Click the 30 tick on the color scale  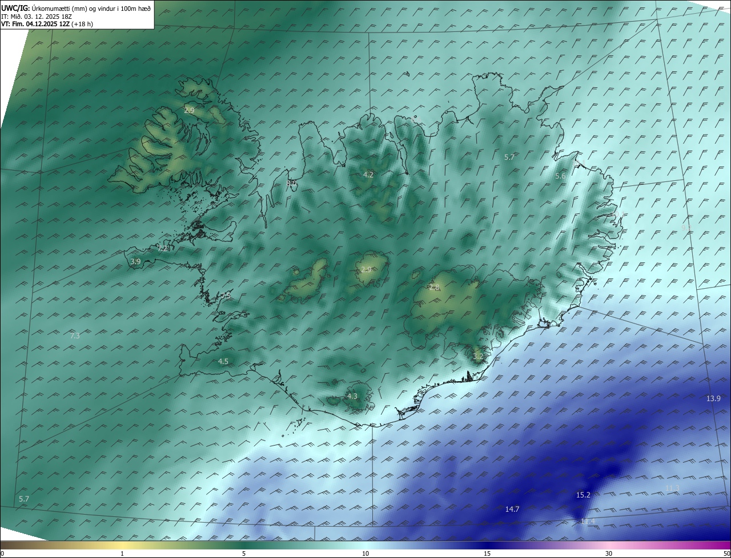[609, 553]
